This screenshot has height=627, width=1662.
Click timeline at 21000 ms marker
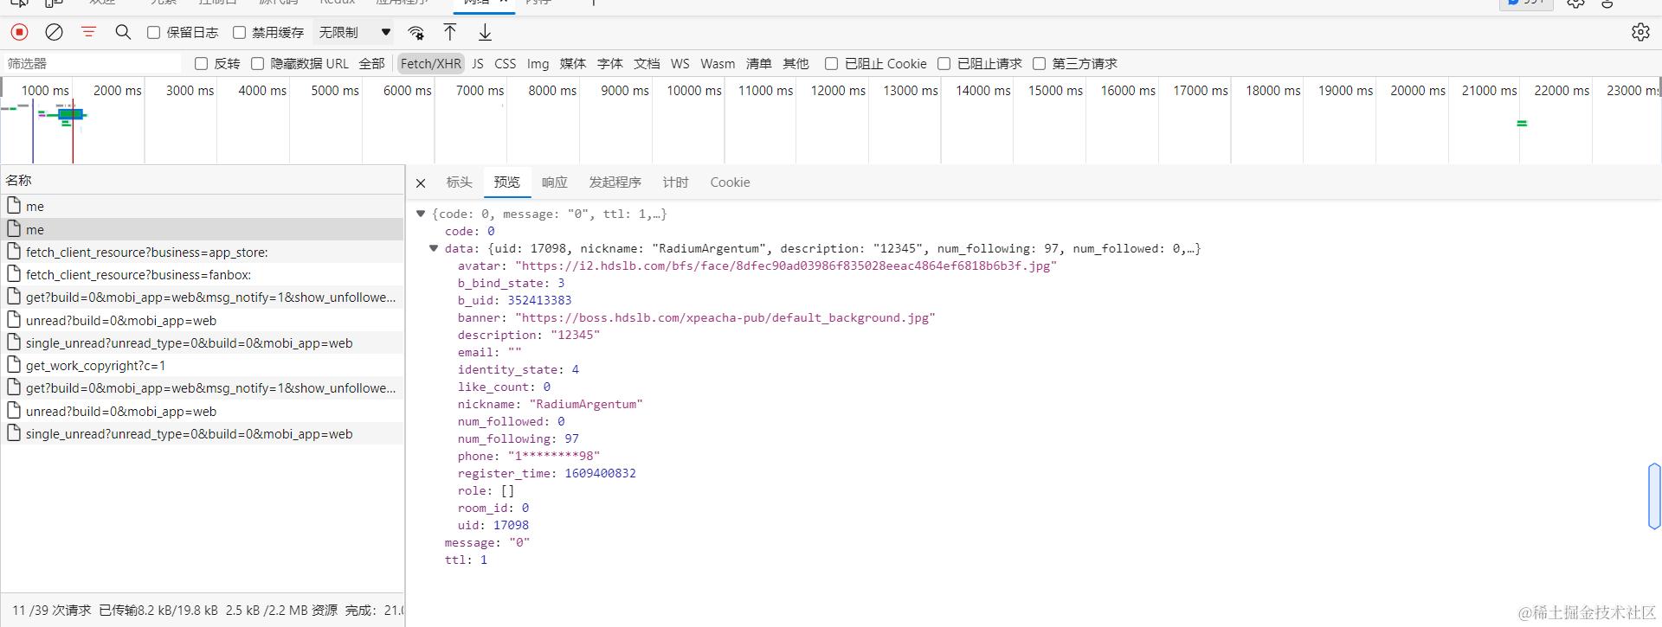pos(1490,90)
